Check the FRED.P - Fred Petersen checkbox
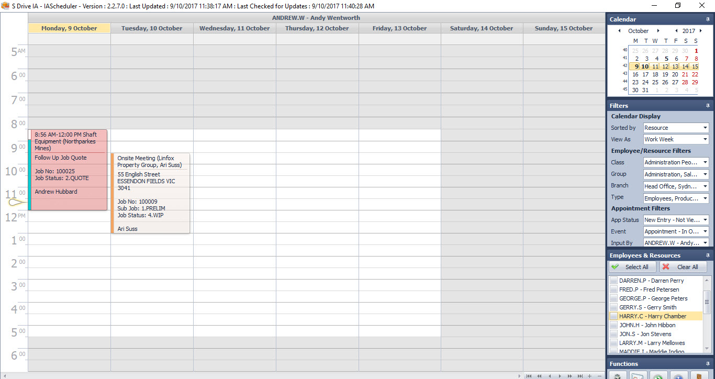 coord(614,289)
